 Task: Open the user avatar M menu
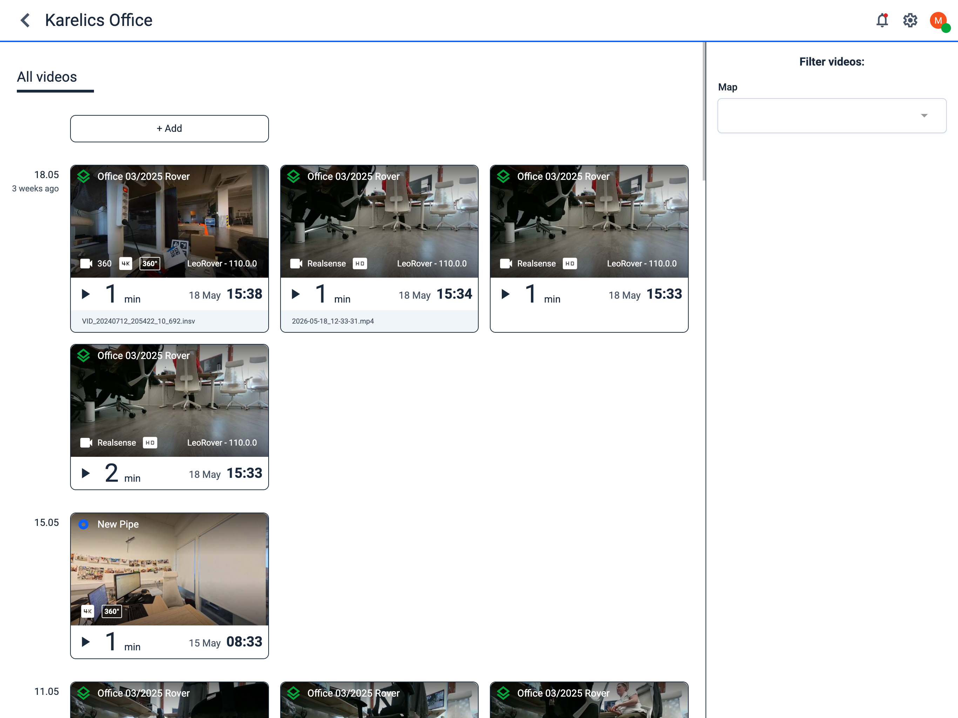point(938,21)
